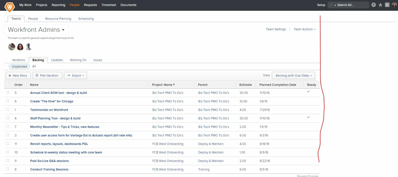Screen dimensions: 398x177
Task: Click the 8/22/16 planned completion date
Action: point(265,161)
